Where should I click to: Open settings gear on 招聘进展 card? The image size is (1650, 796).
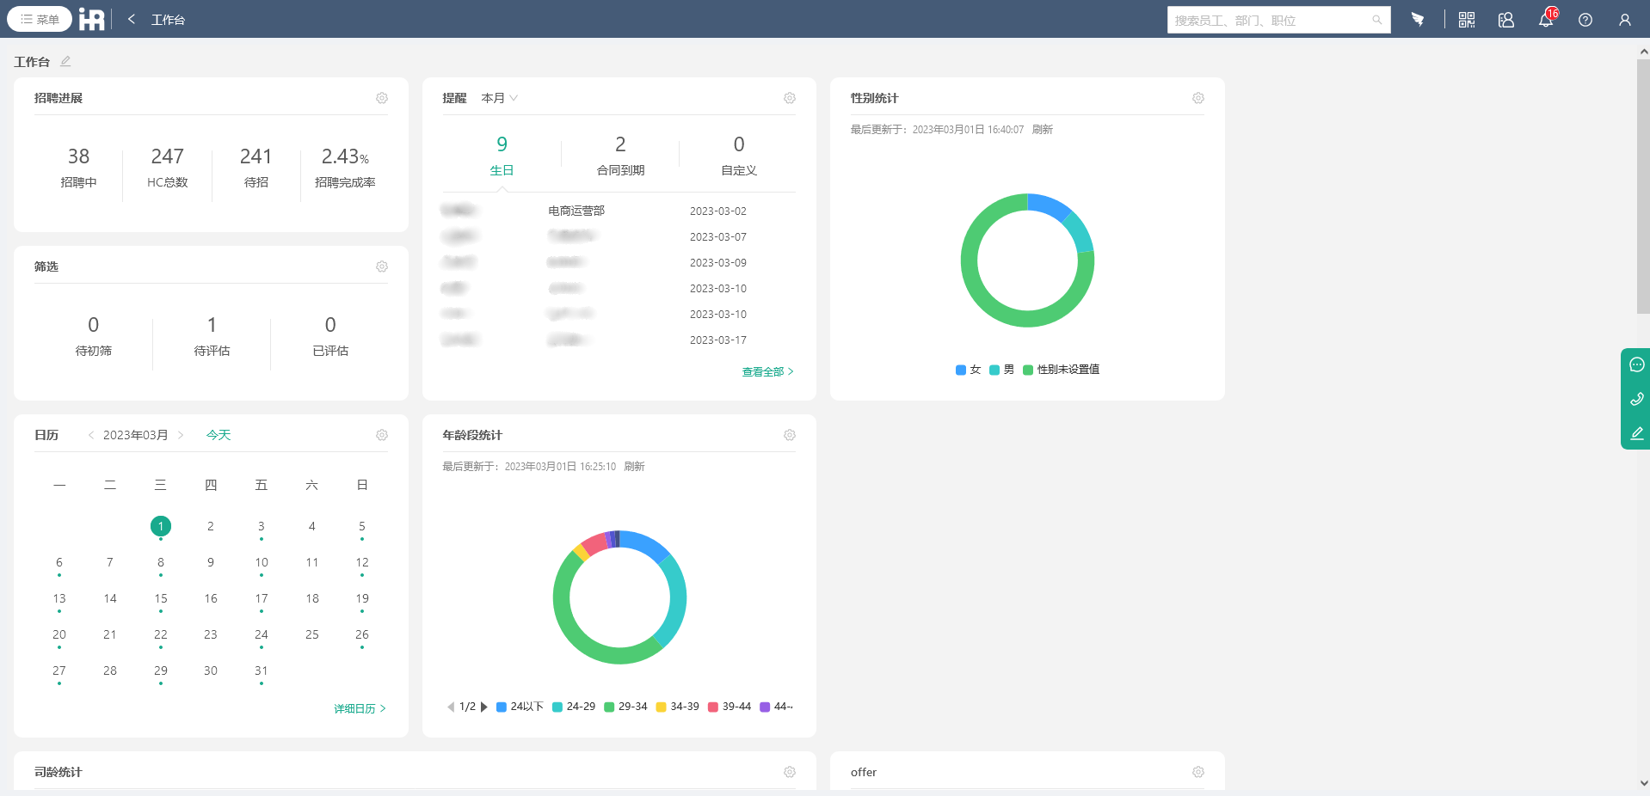coord(382,98)
